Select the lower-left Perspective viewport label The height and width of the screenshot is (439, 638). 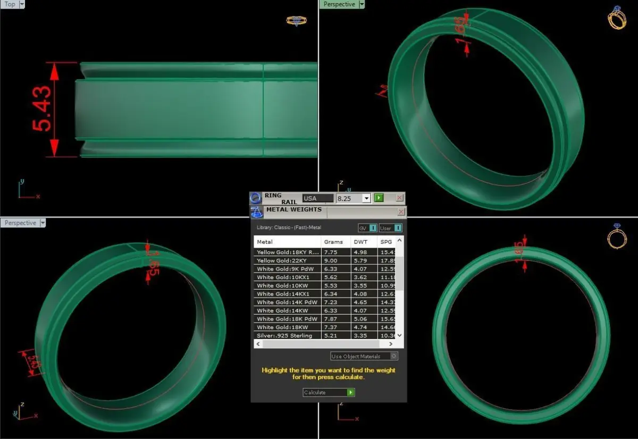pos(20,223)
